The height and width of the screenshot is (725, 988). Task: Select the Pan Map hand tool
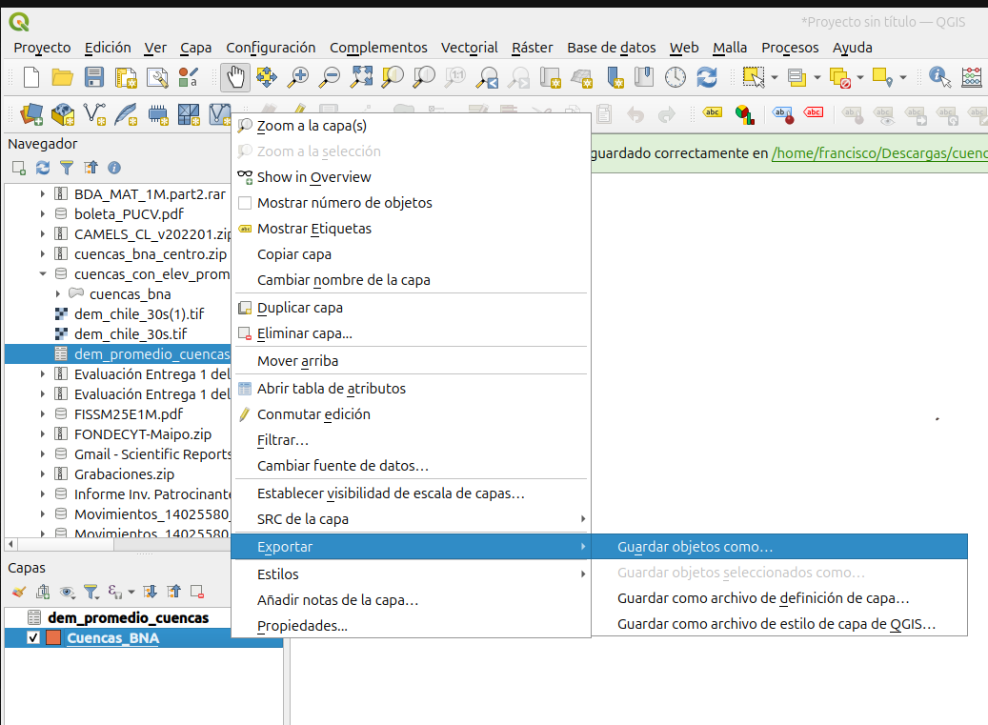click(x=235, y=77)
